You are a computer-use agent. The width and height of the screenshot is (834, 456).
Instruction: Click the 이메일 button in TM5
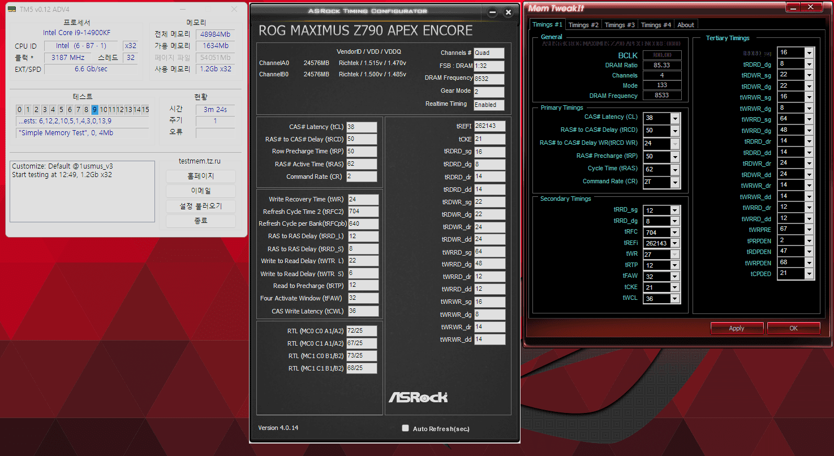pos(201,191)
